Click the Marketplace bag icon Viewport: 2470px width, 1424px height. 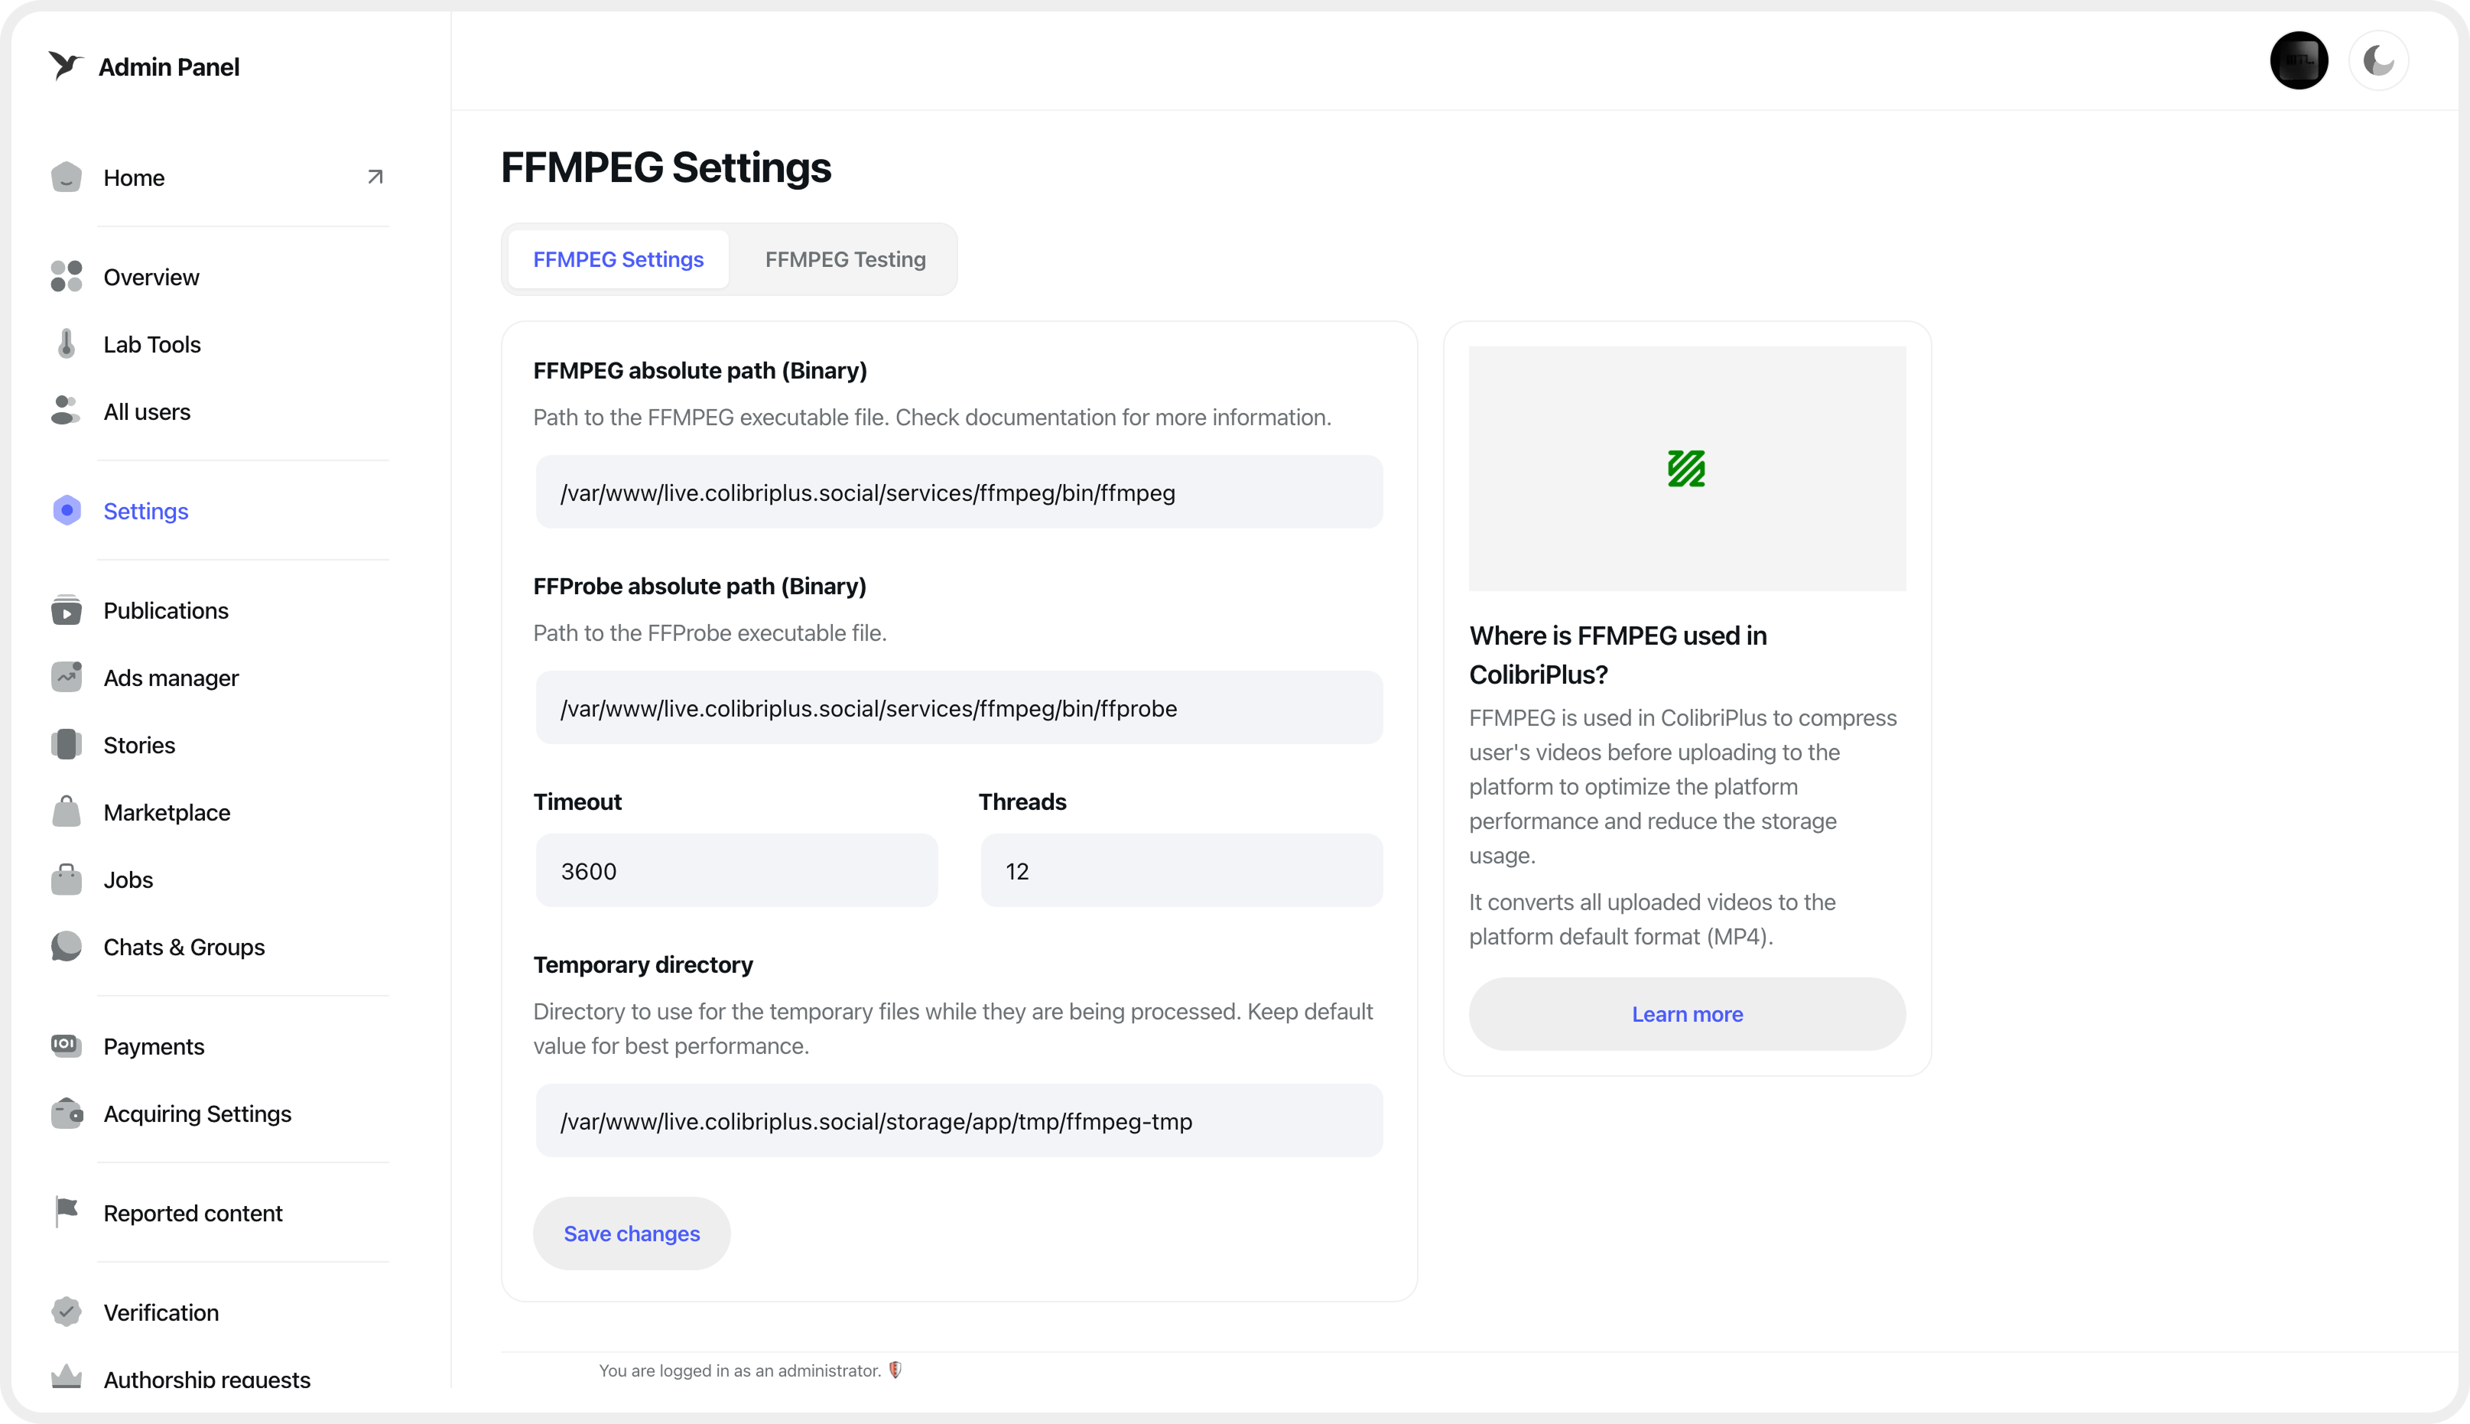click(67, 811)
